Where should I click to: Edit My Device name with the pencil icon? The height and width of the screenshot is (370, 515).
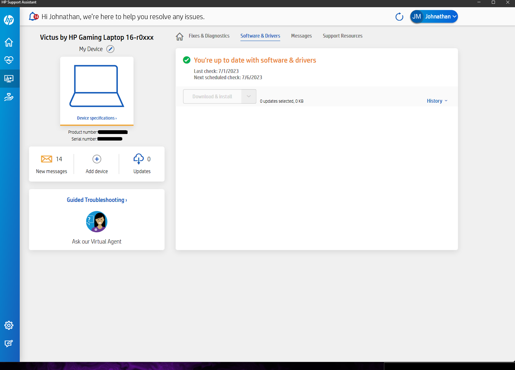(x=110, y=49)
